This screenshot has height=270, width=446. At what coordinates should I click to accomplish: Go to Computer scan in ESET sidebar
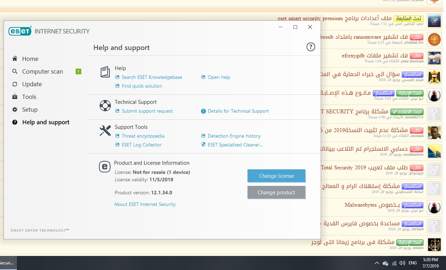tap(42, 71)
